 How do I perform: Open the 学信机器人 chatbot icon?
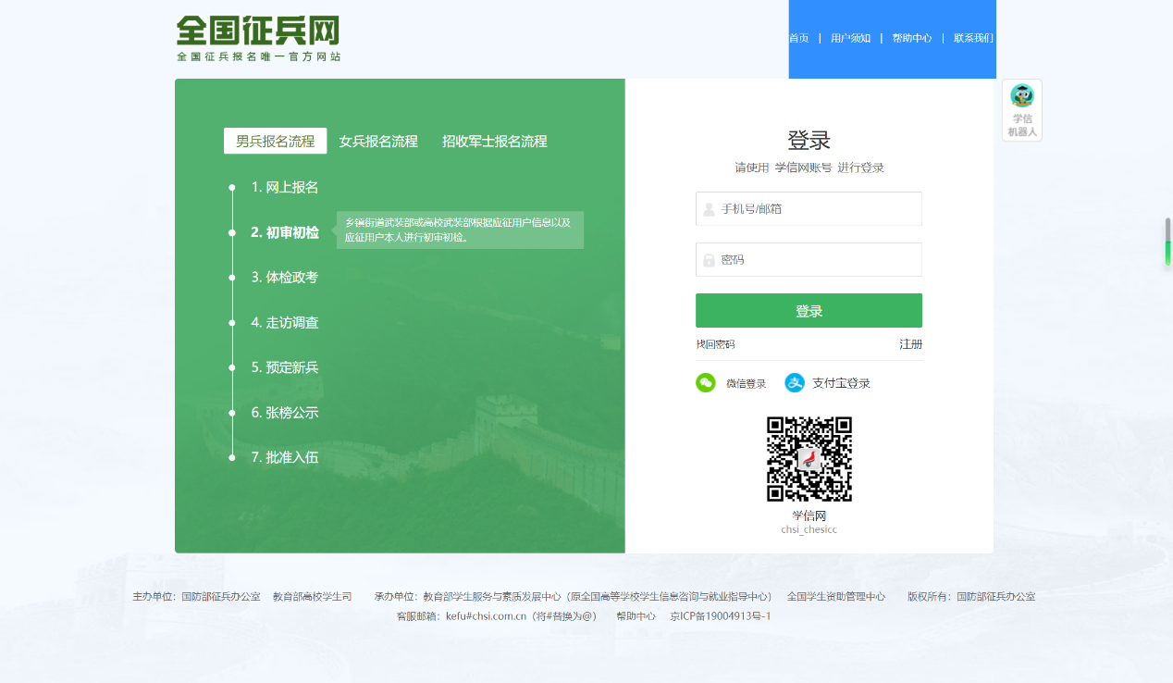click(x=1021, y=110)
